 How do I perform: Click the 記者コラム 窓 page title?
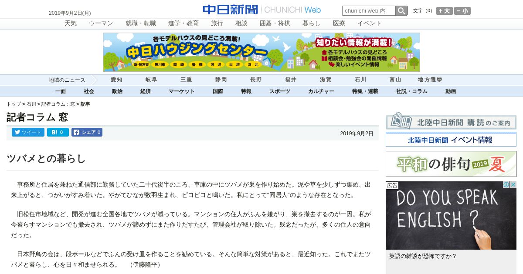37,117
